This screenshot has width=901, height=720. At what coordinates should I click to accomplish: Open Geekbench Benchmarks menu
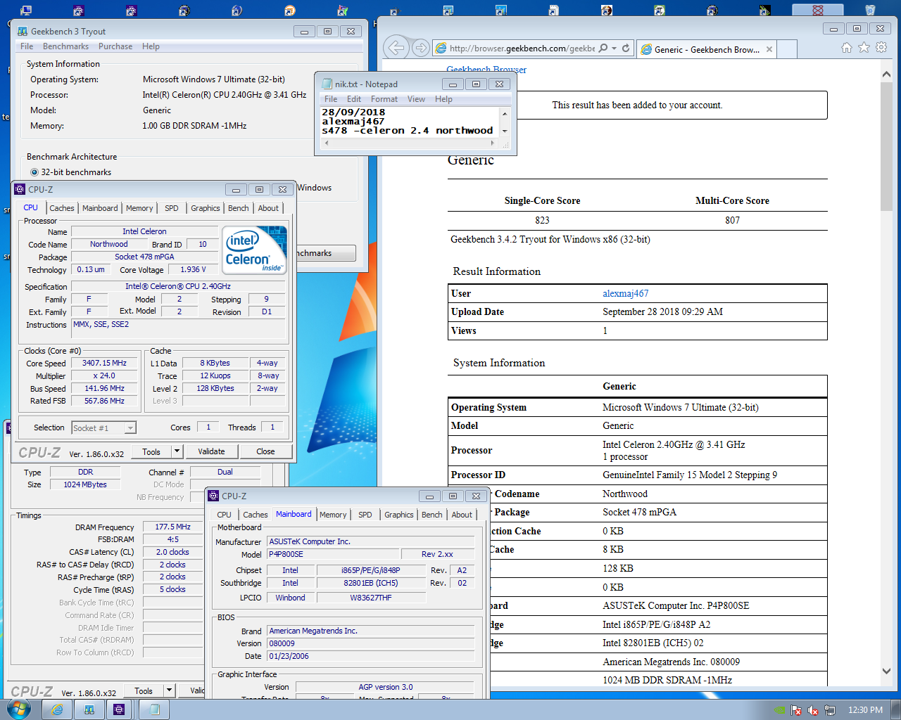point(65,46)
